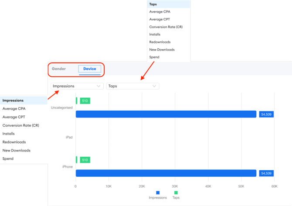Choose Installs from left metric list
The width and height of the screenshot is (292, 206).
9,134
